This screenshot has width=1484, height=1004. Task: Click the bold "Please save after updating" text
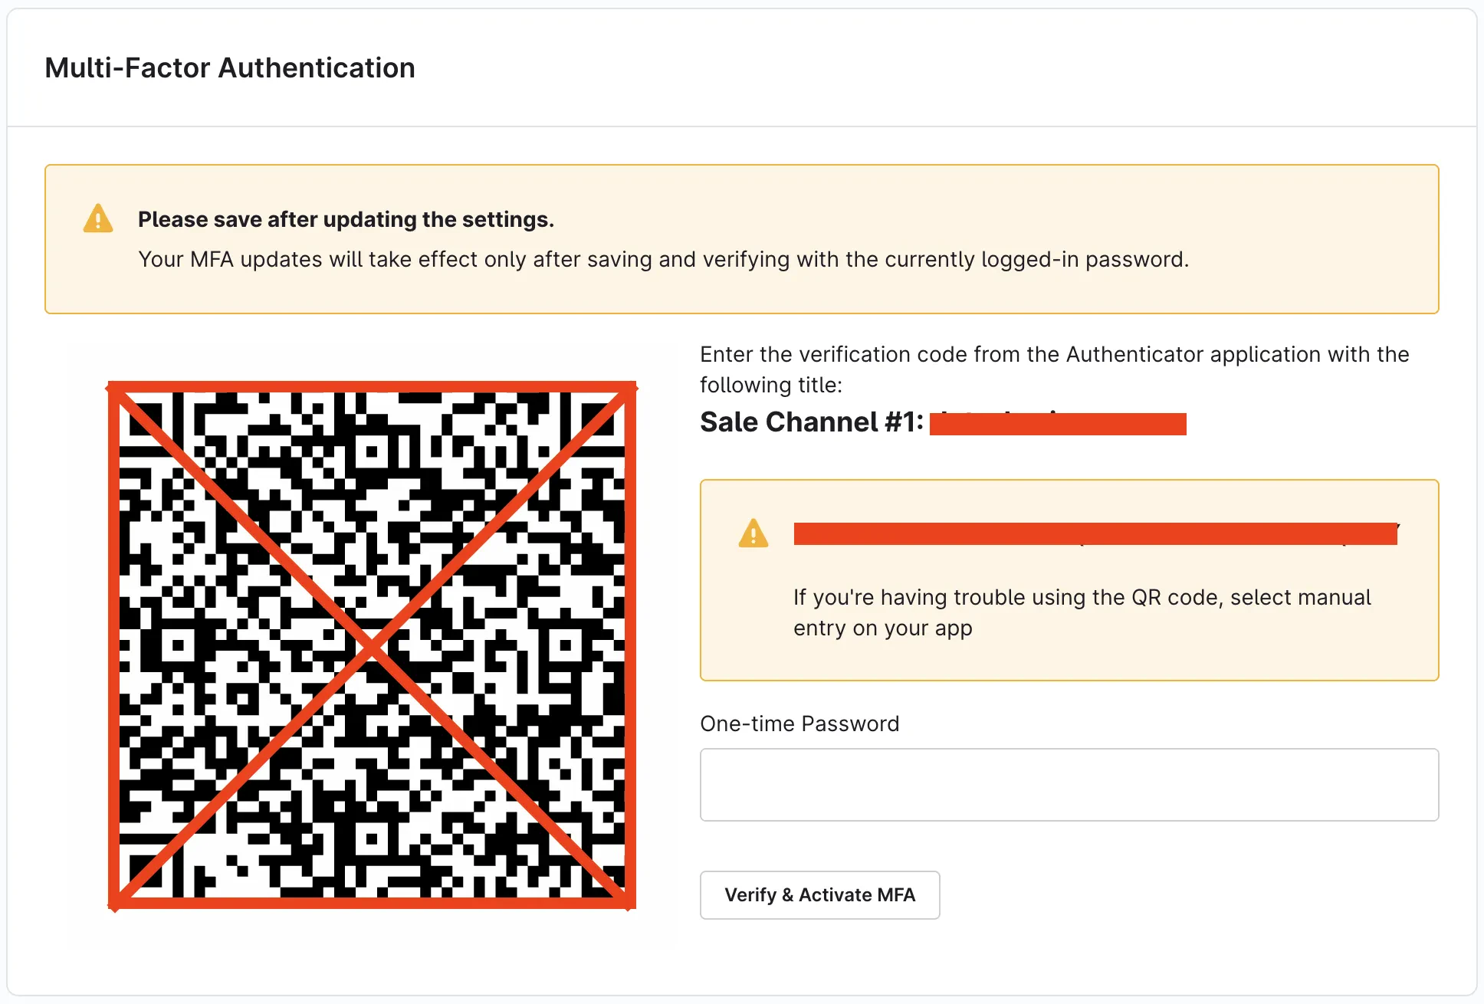tap(346, 220)
